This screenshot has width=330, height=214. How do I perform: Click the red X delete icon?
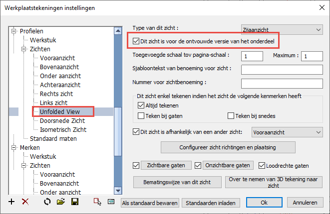25,202
